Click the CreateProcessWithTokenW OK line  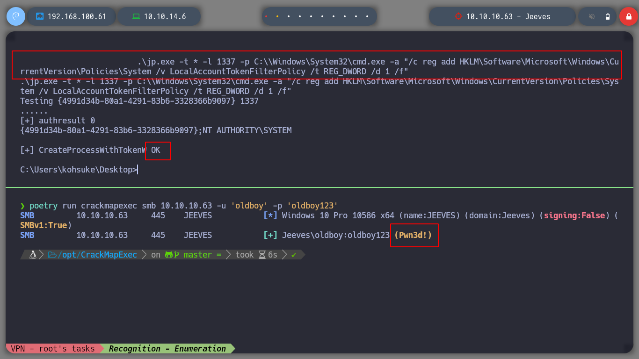click(90, 150)
